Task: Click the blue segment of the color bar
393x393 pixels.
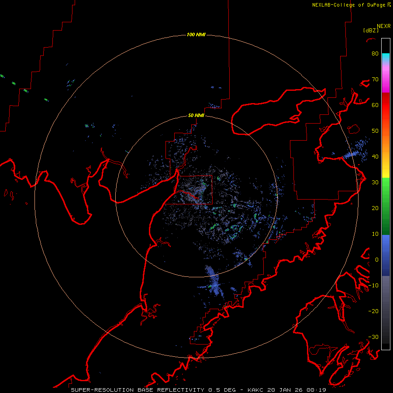Action: [x=386, y=255]
